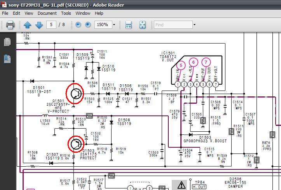Screen dimensions: 281x190
Task: Click the C1519 0.1 PT label
Action: click(155, 86)
